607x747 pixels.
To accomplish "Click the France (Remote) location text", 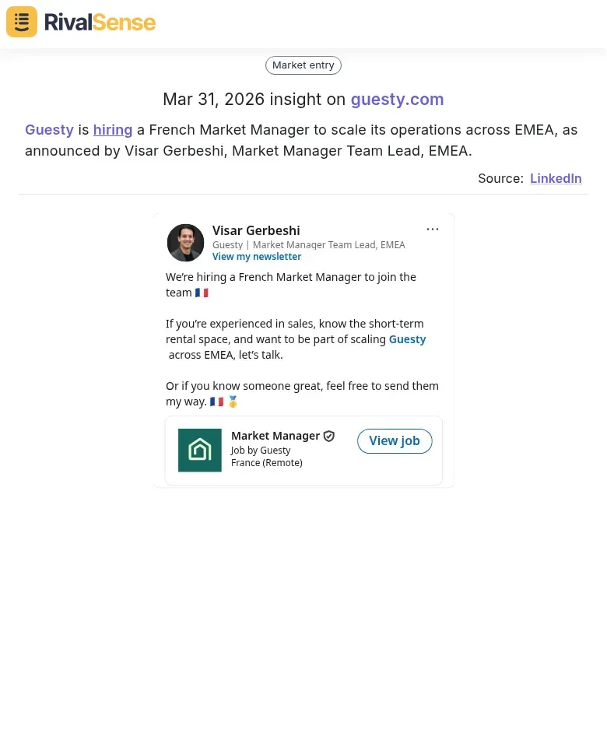I will point(267,463).
